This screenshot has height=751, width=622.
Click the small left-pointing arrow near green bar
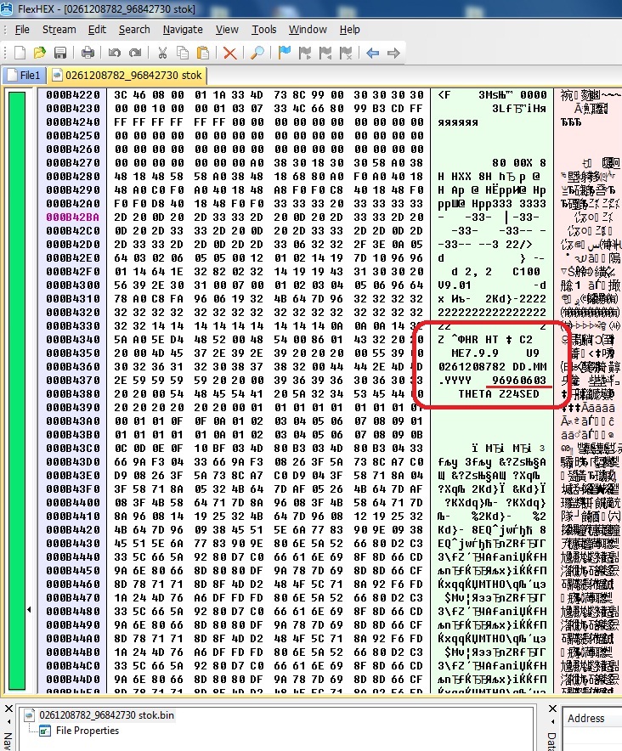coord(29,610)
